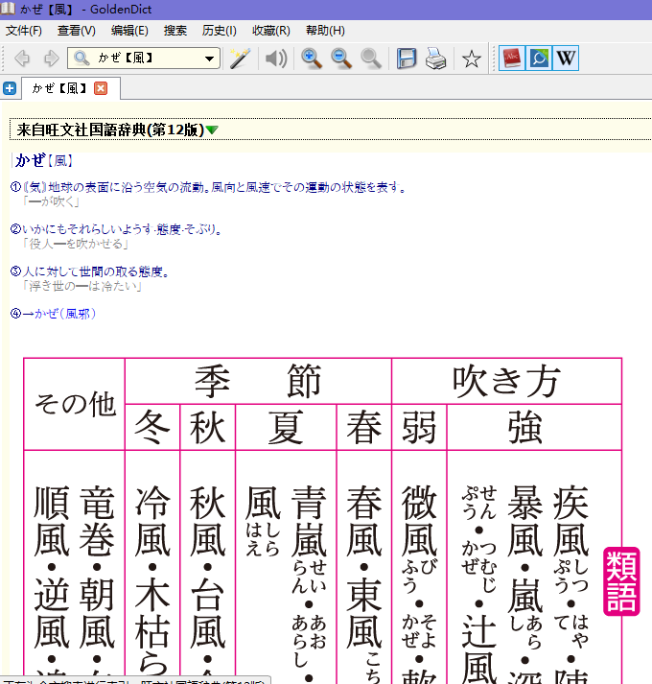Screen dimensions: 652x684
Task: Close the かぜ【風】 tab
Action: click(x=101, y=88)
